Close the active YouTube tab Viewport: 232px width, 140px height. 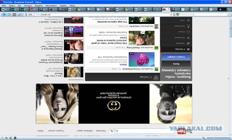coord(169,9)
